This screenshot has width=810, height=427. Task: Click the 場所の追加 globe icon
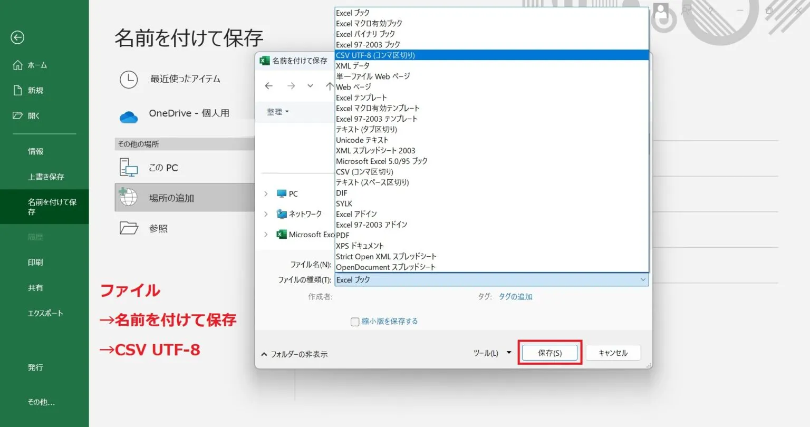pyautogui.click(x=128, y=197)
